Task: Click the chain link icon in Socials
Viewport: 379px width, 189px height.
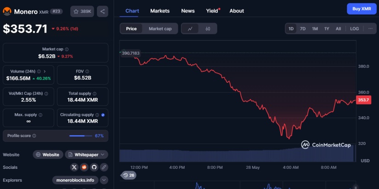Action: click(x=104, y=167)
